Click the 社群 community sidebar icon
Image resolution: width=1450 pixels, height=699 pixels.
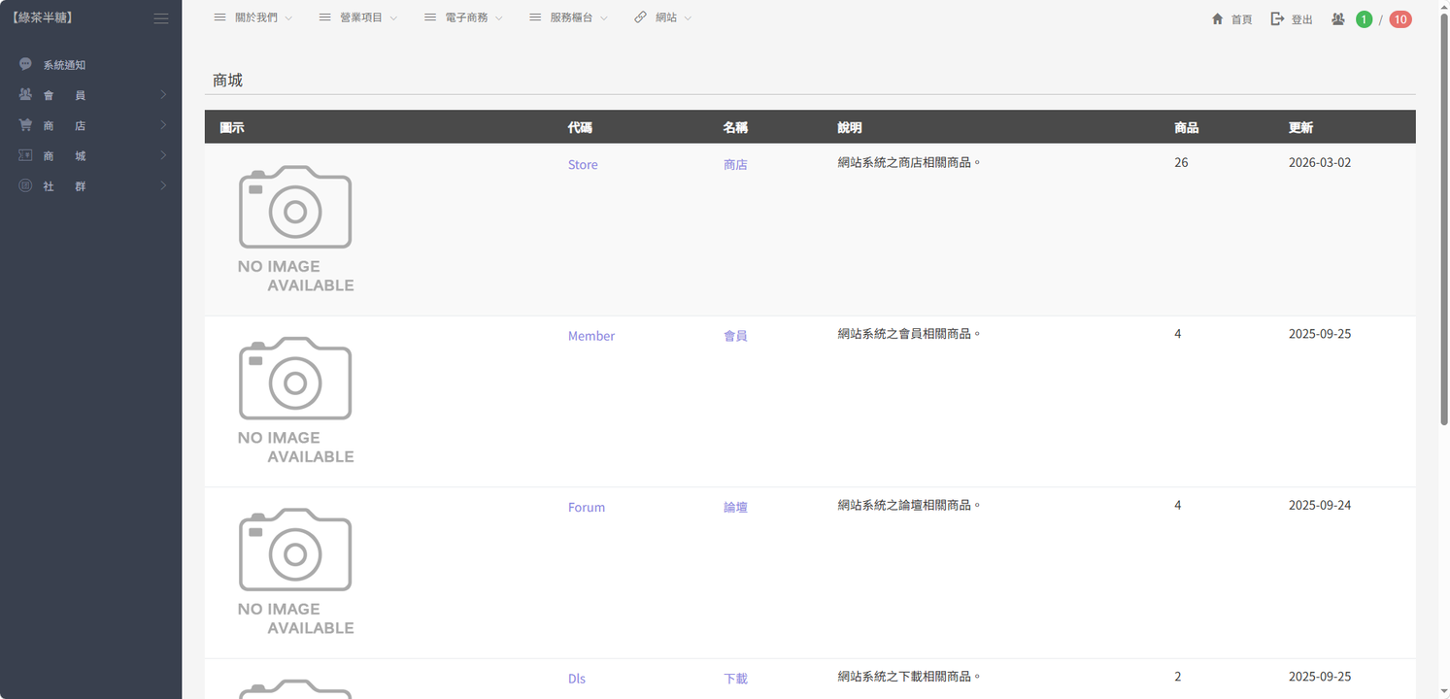25,185
